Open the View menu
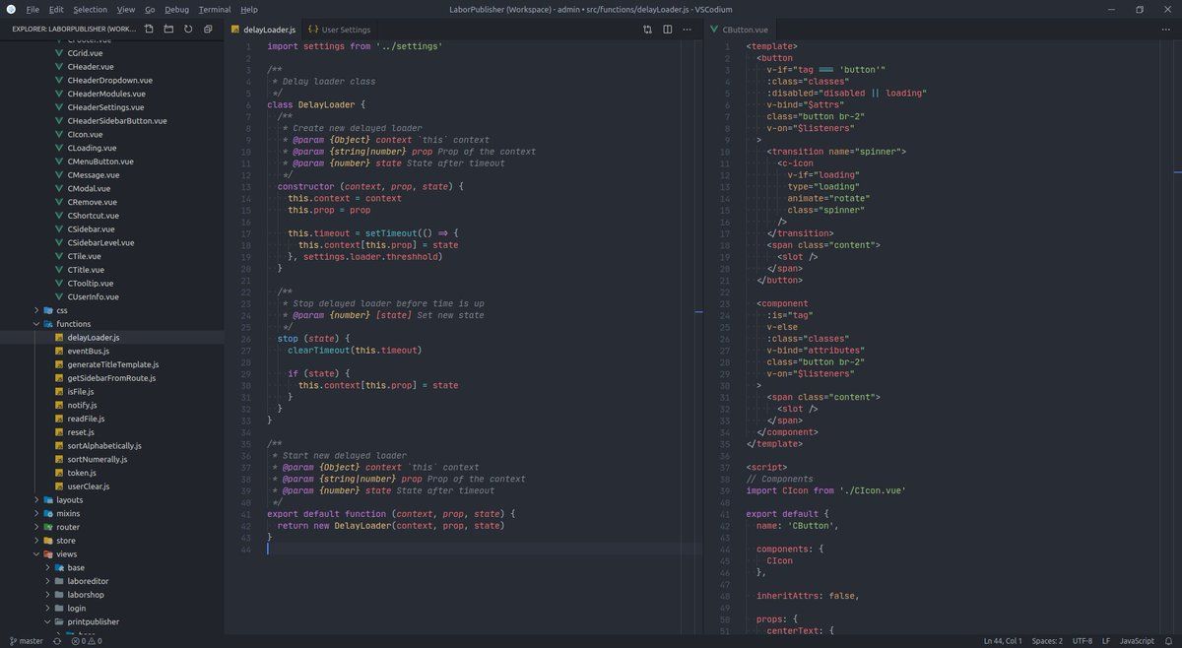1182x648 pixels. pos(126,9)
